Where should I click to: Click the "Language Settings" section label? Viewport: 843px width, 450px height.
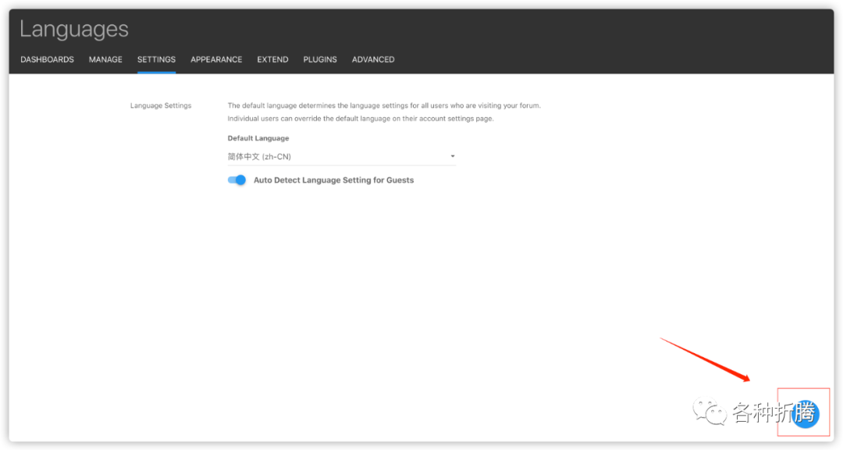pos(161,105)
